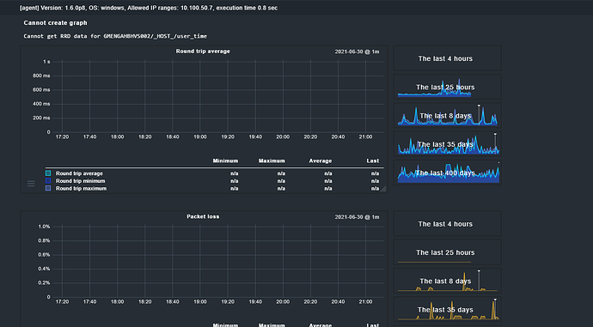Click the 'Round trip average' graph title
593x327 pixels.
[203, 51]
